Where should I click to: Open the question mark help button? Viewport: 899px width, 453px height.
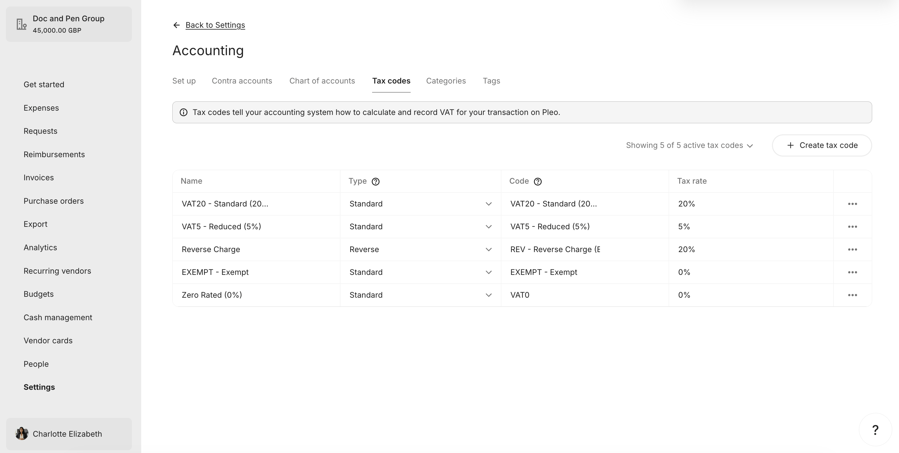point(875,430)
